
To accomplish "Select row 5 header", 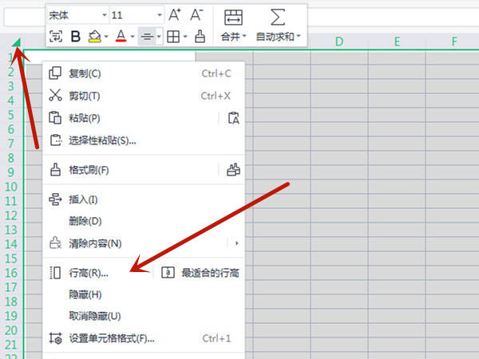I will [11, 115].
